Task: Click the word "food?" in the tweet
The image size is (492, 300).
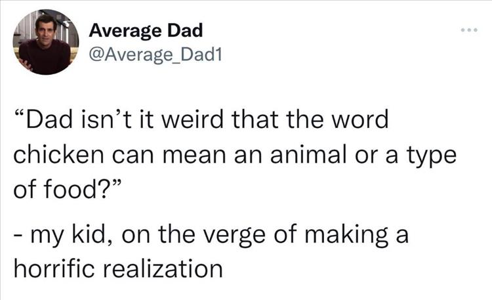Action: [x=80, y=192]
